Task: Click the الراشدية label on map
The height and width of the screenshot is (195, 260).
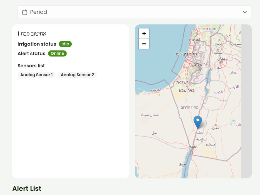Action: [x=202, y=139]
